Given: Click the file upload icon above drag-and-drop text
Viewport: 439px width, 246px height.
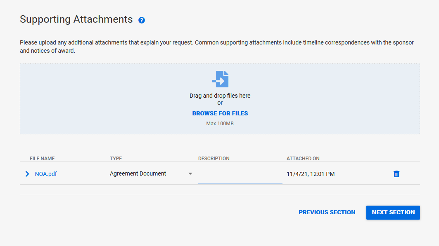Looking at the screenshot, I should (220, 79).
